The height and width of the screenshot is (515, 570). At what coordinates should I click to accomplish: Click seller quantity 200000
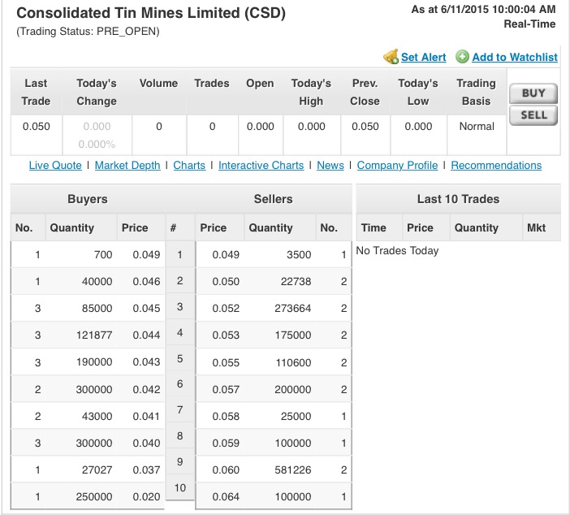[x=293, y=390]
